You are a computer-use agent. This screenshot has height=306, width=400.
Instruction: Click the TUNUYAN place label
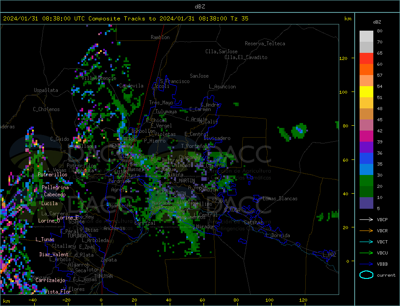(103, 276)
